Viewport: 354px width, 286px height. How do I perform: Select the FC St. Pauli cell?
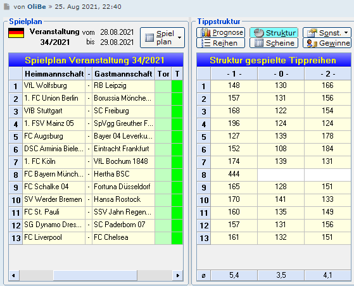pyautogui.click(x=54, y=213)
